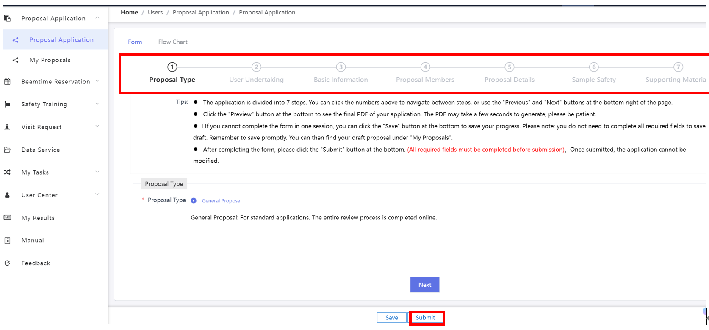The height and width of the screenshot is (330, 709).
Task: Click the Beamtime Reservation calendar icon
Action: point(7,81)
